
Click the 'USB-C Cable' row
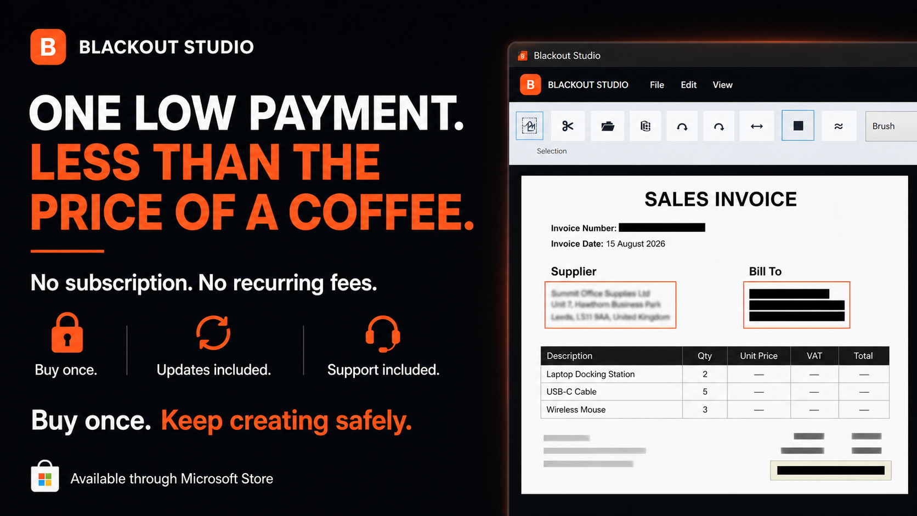715,392
